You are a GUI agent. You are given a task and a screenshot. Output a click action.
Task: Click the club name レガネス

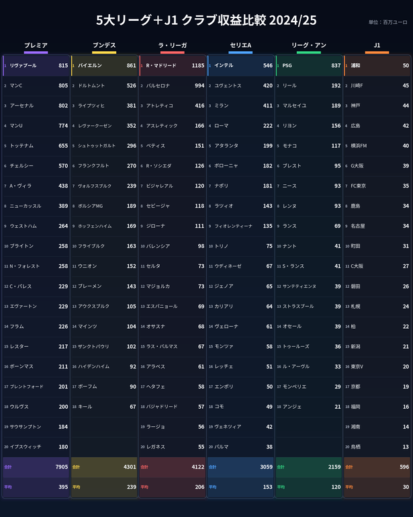click(155, 447)
